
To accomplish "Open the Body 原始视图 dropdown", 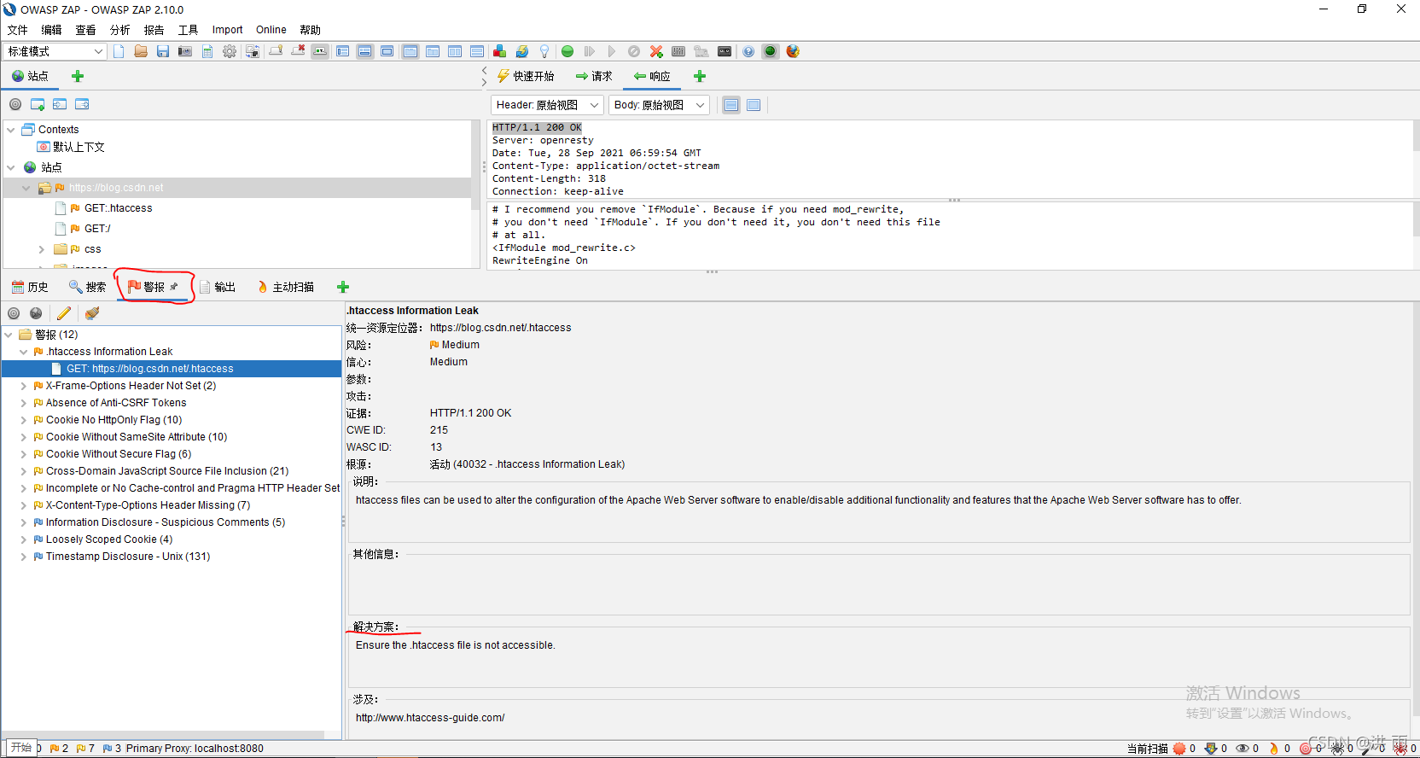I will click(659, 105).
